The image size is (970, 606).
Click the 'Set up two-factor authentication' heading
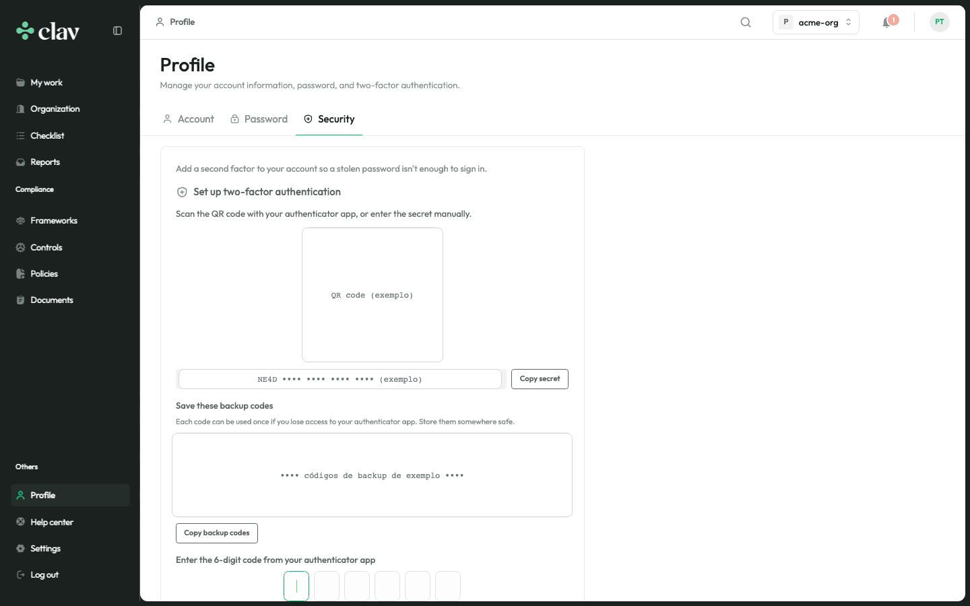click(x=267, y=192)
